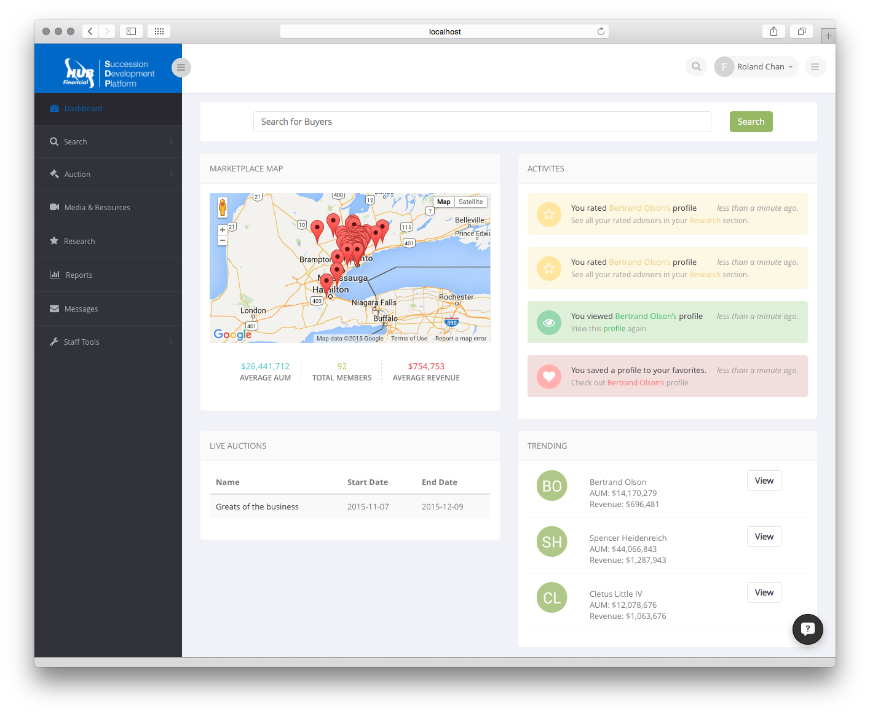870x716 pixels.
Task: Click the Safari share icon
Action: pyautogui.click(x=773, y=31)
